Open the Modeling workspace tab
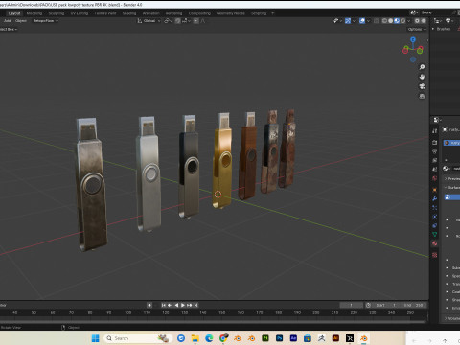This screenshot has height=345, width=460. [34, 13]
